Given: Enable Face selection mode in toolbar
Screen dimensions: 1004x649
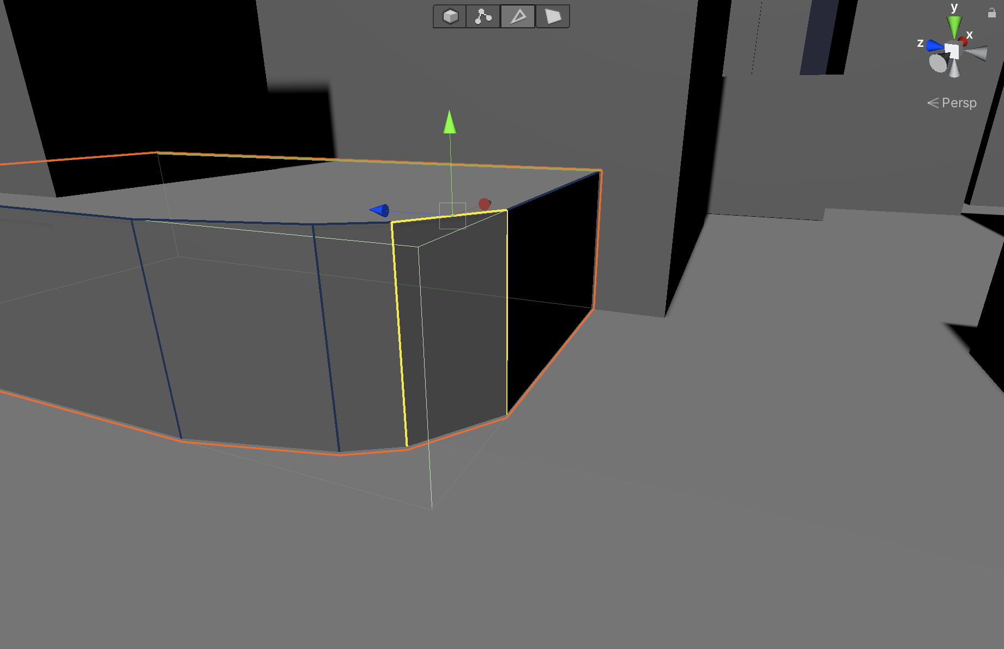Looking at the screenshot, I should tap(553, 16).
